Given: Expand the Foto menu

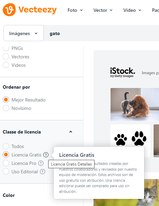Looking at the screenshot, I should 75,10.
